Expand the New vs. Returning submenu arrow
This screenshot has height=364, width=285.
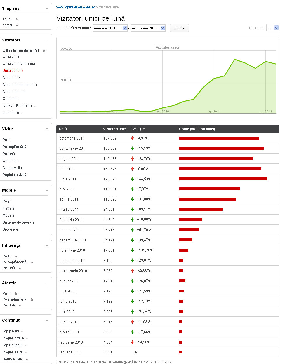[35, 106]
